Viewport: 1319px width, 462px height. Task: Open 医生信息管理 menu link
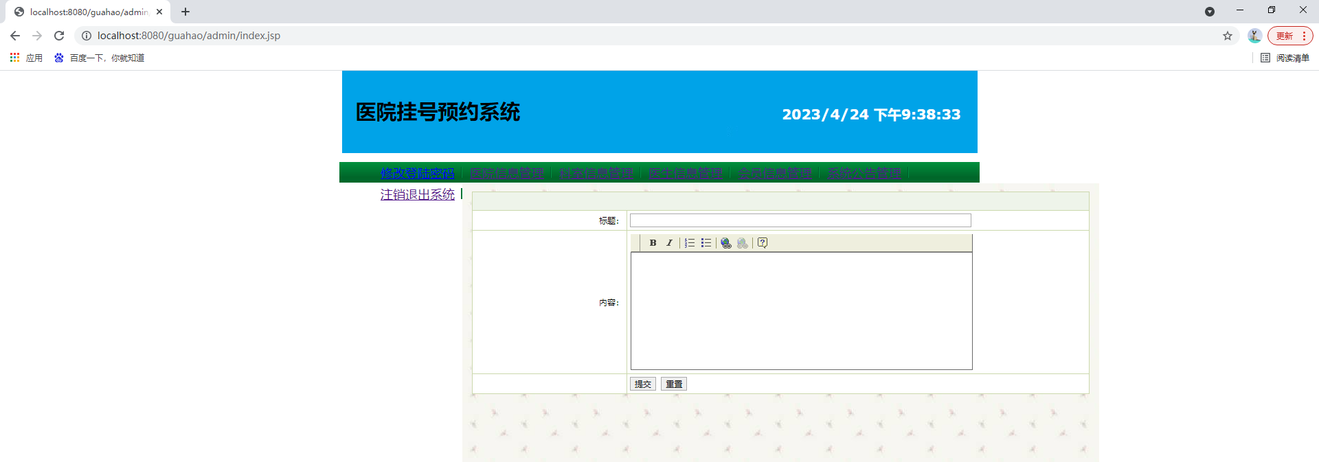tap(686, 173)
